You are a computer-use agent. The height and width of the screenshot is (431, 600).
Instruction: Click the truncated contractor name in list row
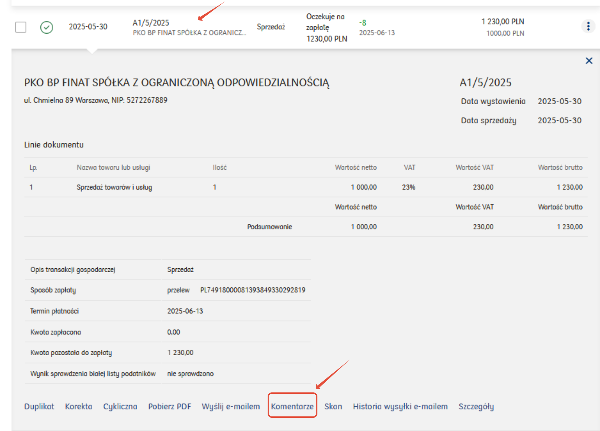(x=189, y=33)
